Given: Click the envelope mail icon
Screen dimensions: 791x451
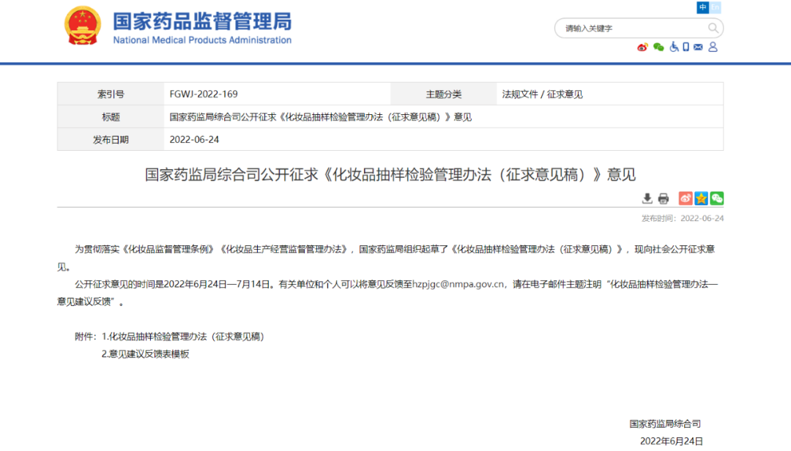Looking at the screenshot, I should [x=698, y=48].
